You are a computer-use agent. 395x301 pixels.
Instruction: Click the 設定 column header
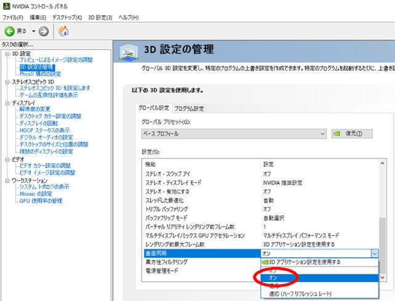[x=320, y=164]
